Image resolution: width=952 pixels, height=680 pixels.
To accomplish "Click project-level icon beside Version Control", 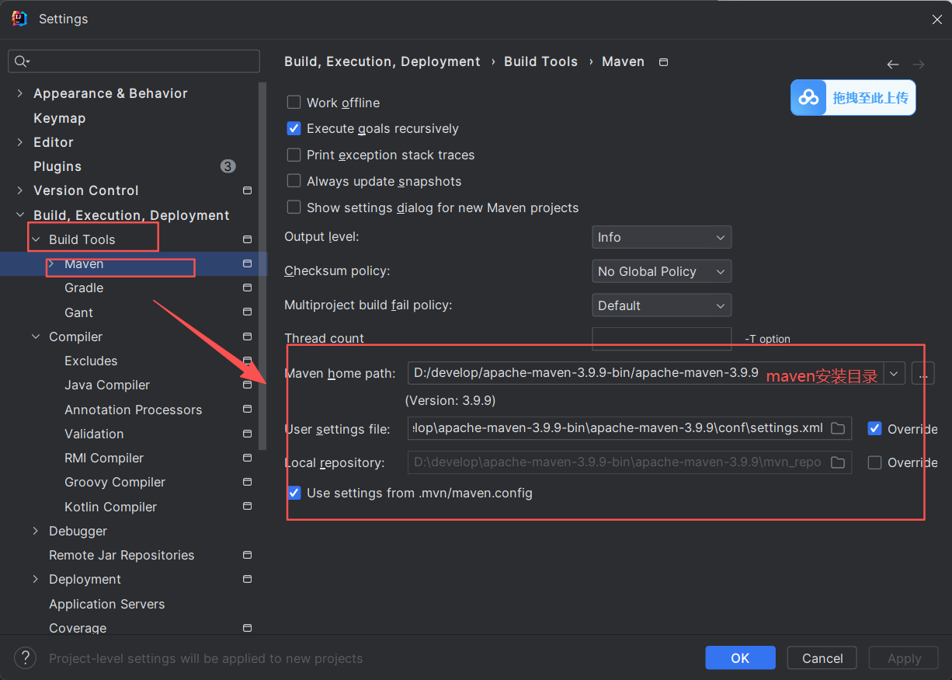I will [247, 190].
